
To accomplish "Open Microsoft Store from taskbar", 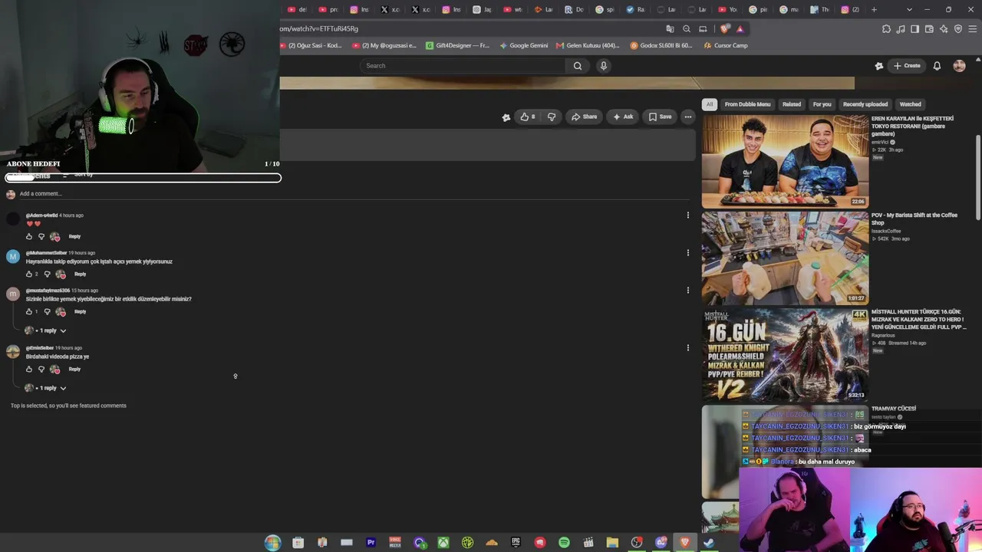I will [x=298, y=543].
